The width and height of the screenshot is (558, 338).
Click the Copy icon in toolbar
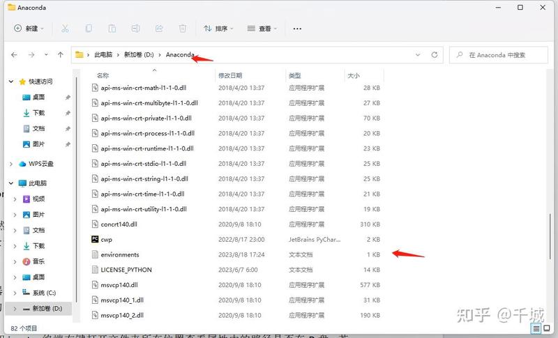(89, 29)
